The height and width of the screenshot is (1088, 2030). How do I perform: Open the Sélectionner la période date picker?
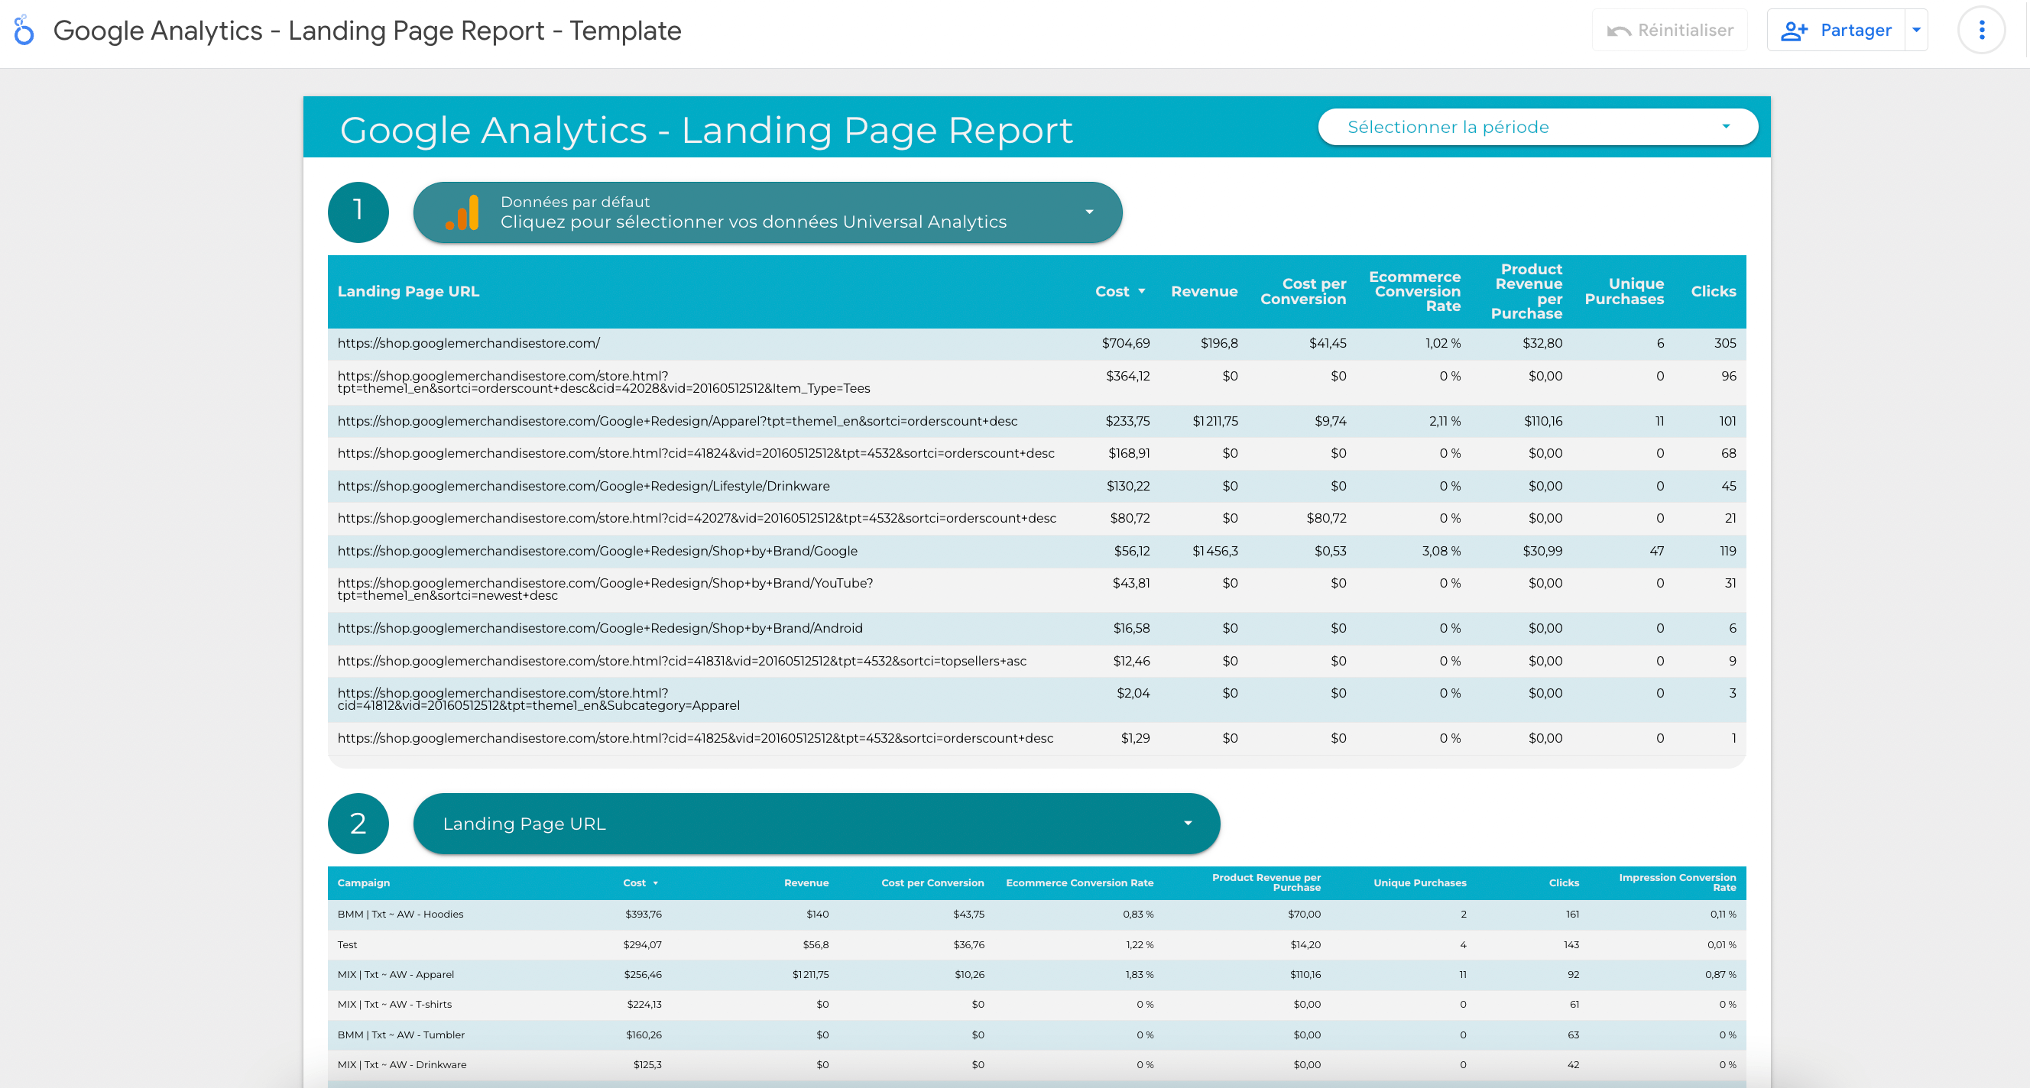(1538, 127)
